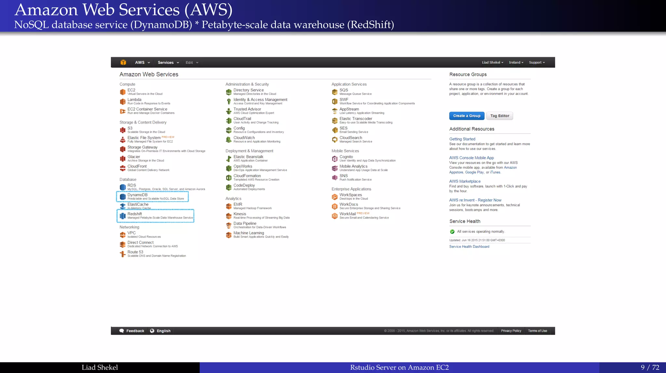Click the Google Play link

click(x=474, y=172)
